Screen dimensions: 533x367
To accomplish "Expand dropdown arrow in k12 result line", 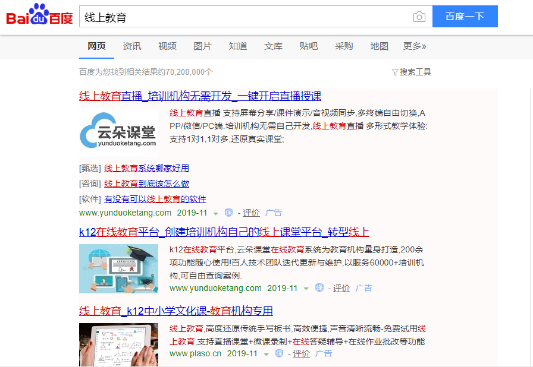I will tap(306, 289).
